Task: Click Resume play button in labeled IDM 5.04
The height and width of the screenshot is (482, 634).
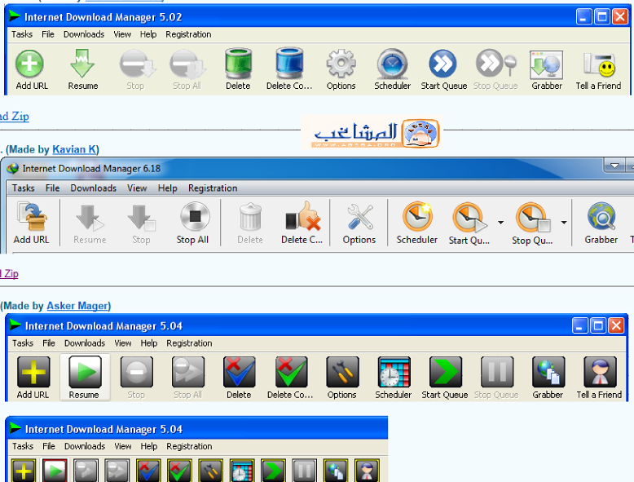Action: pyautogui.click(x=85, y=372)
